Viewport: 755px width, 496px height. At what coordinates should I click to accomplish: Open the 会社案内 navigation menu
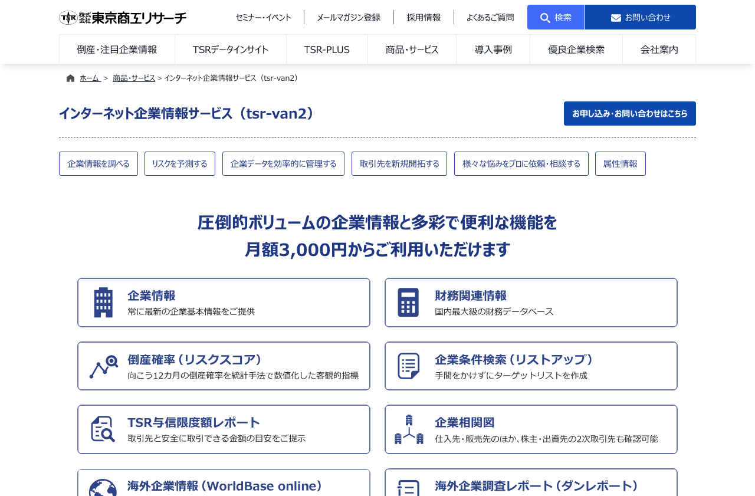(659, 49)
